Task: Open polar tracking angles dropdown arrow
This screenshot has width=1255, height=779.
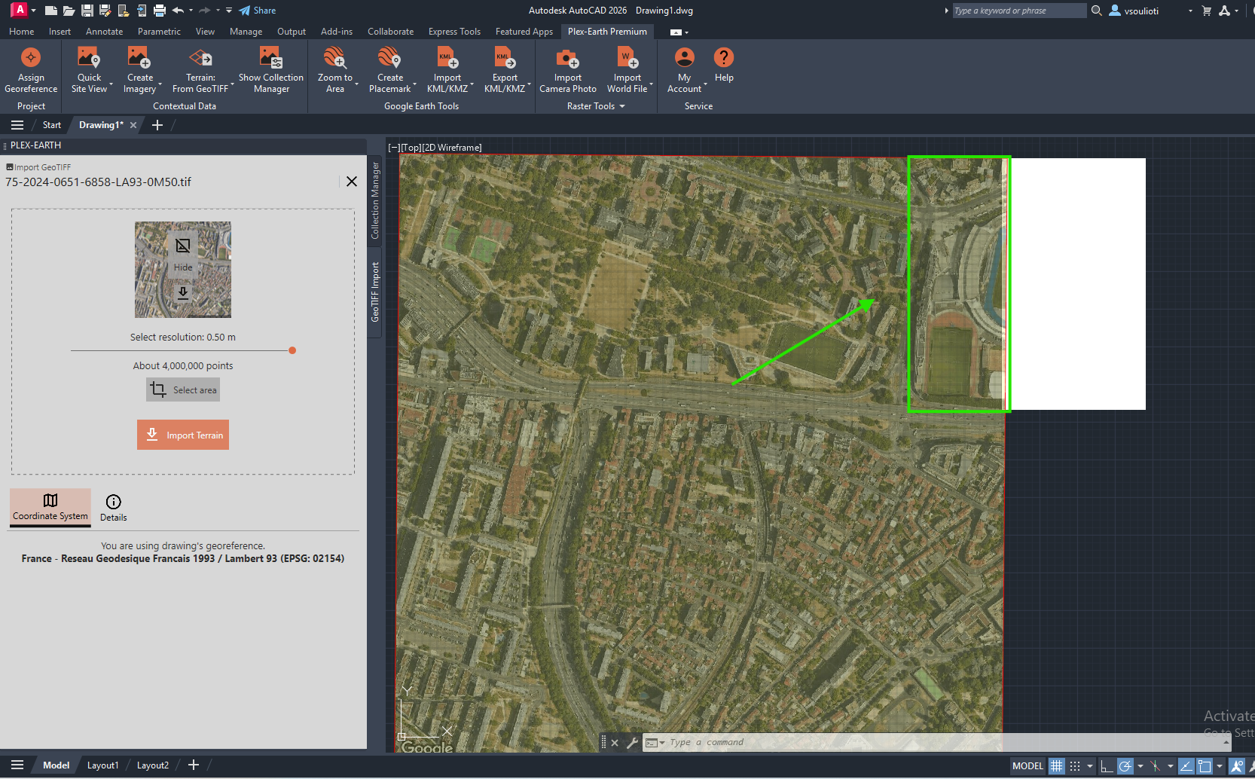Action: (x=1140, y=766)
